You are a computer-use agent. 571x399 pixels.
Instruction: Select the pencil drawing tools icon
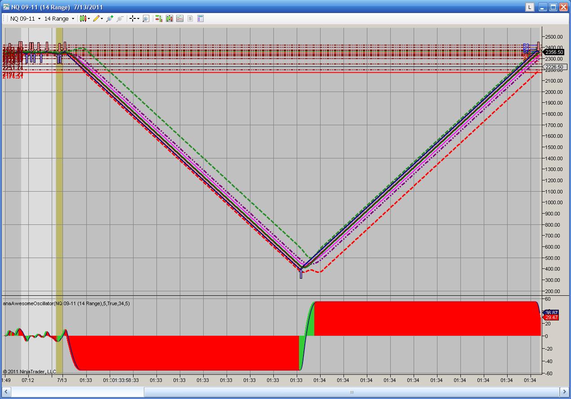point(96,18)
